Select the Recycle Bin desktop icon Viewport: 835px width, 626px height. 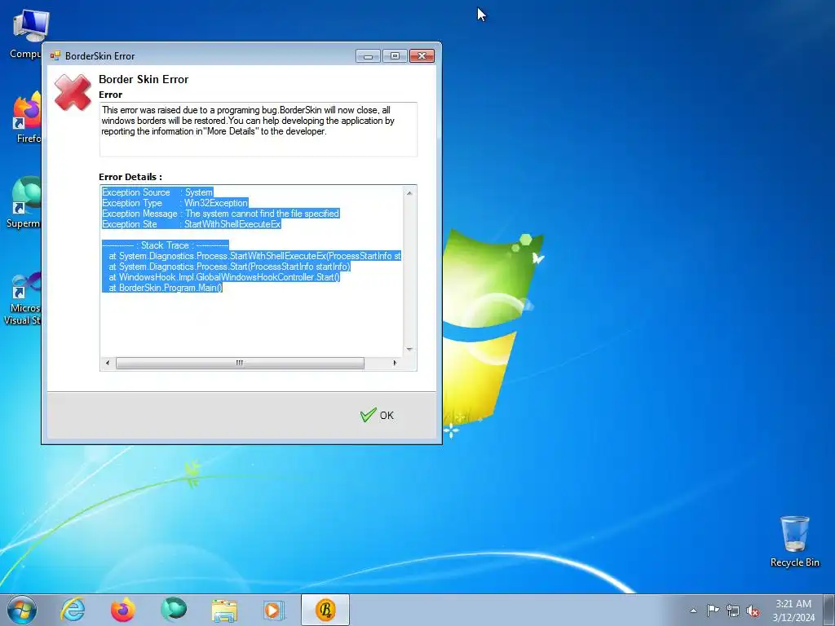pos(794,541)
